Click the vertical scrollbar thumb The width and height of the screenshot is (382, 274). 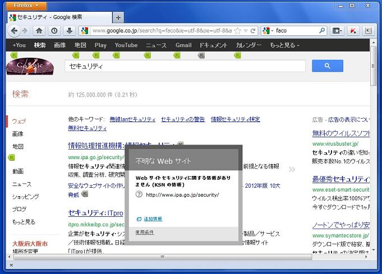pyautogui.click(x=373, y=66)
